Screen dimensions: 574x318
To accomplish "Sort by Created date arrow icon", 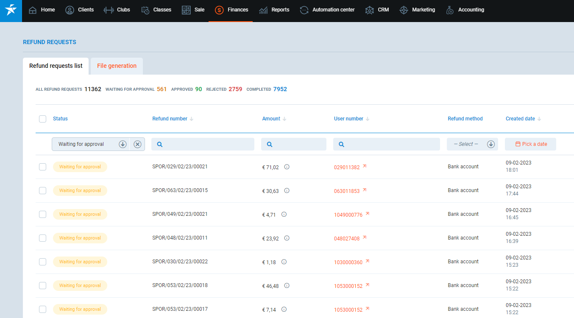I will point(539,119).
